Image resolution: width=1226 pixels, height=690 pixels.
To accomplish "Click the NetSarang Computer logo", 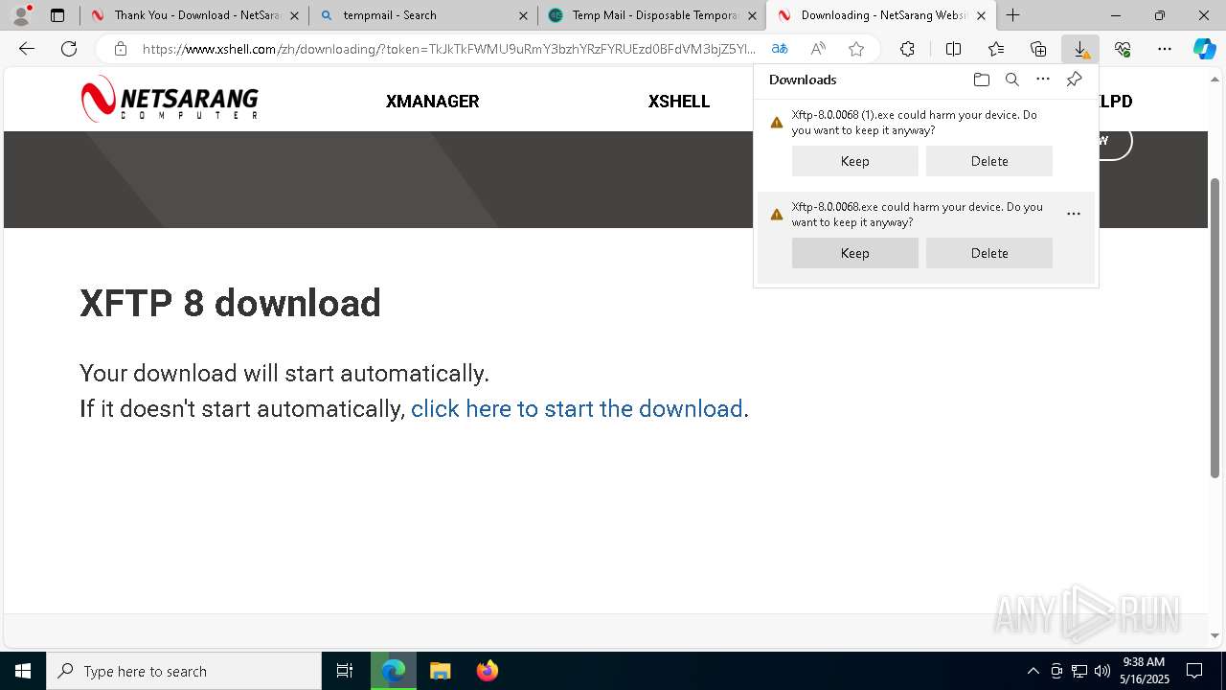I will [x=170, y=100].
